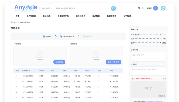This screenshot has width=179, height=102.
Task: Open the 化合物服务 navigation menu
Action: (x=81, y=16)
